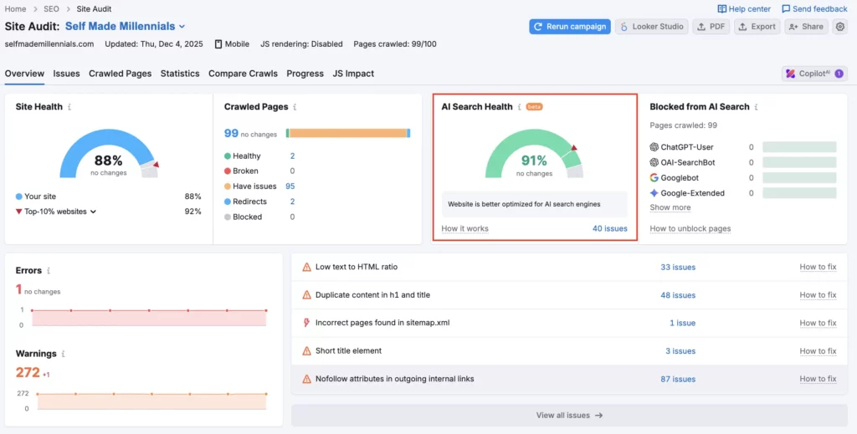Open the 3 issues link for Short title
857x434 pixels.
point(680,350)
